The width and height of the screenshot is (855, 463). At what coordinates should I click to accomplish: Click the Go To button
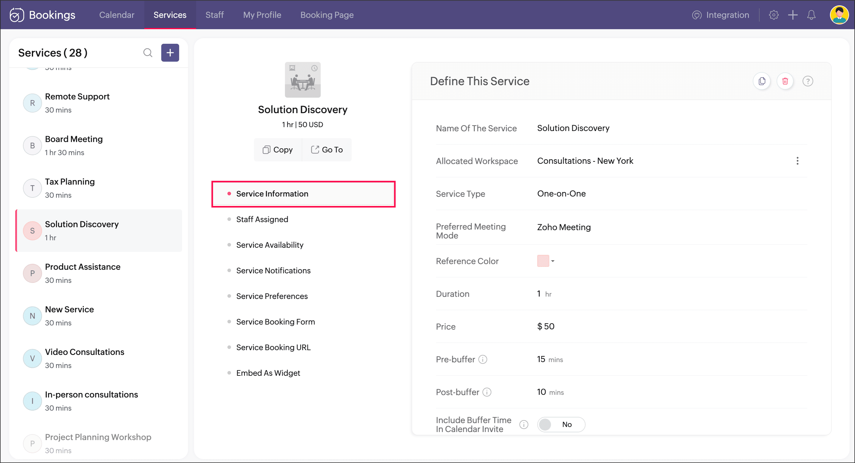click(x=327, y=150)
